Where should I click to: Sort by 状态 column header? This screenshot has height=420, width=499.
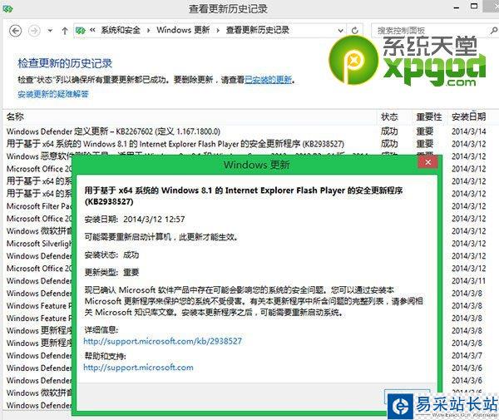389,116
